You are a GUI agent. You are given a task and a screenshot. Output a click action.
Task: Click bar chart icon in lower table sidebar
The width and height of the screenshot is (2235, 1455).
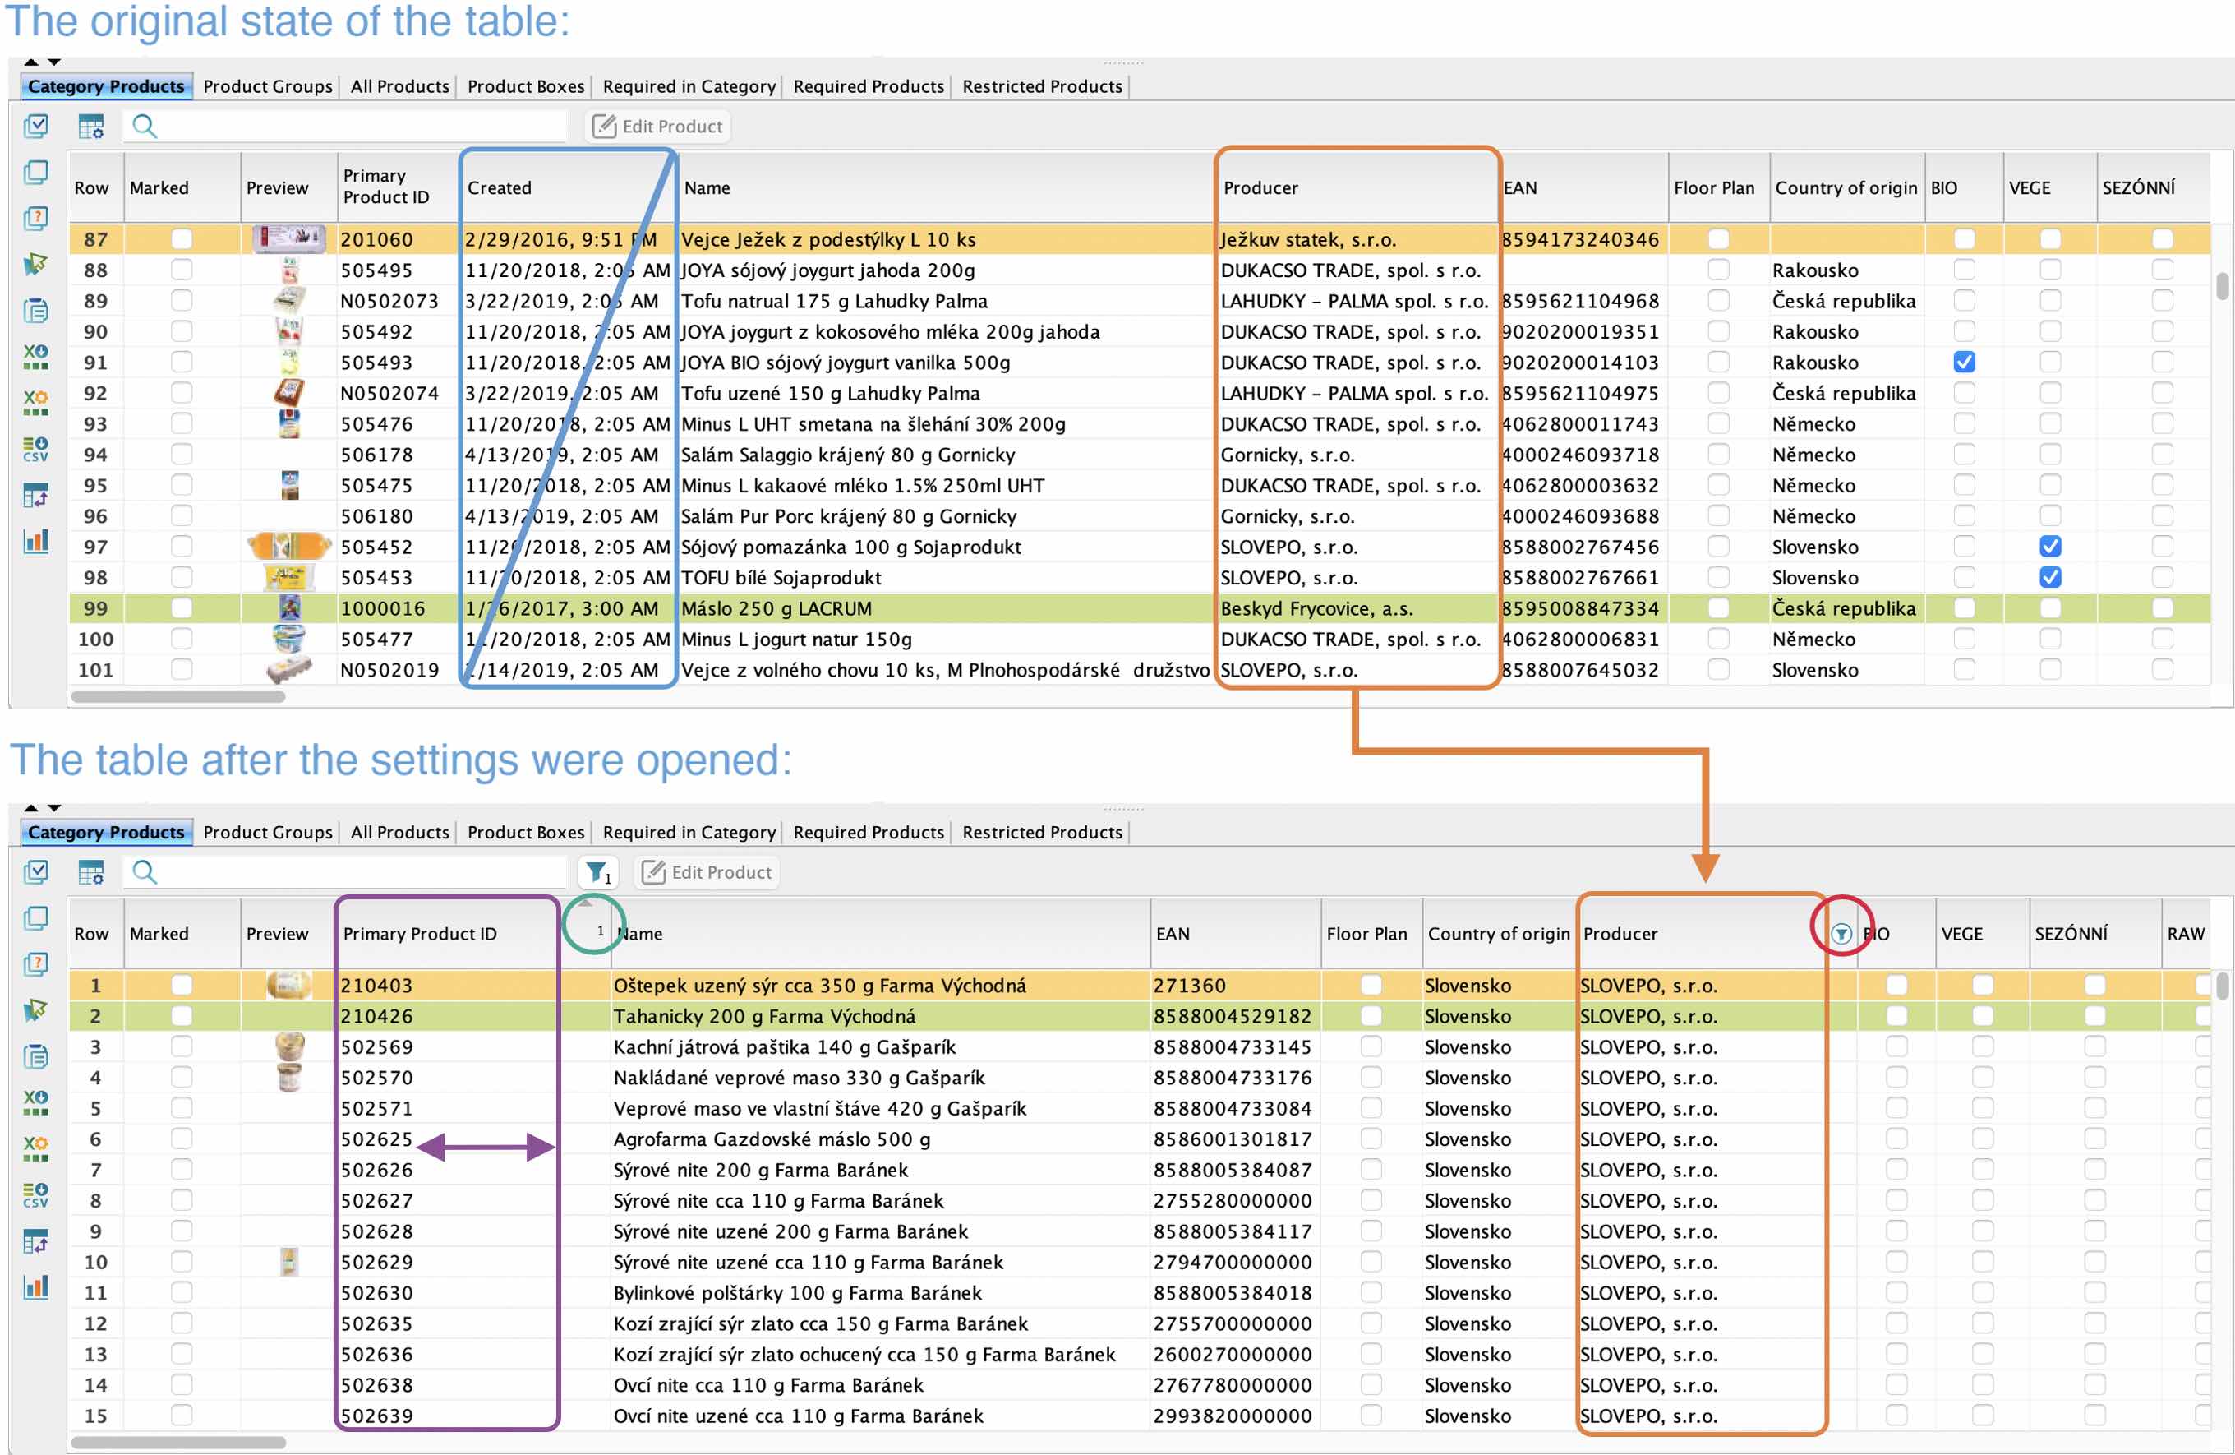pyautogui.click(x=35, y=1286)
